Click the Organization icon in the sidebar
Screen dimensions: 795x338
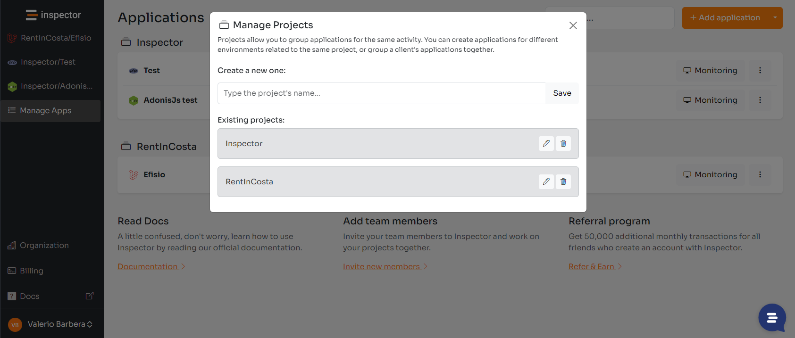(x=11, y=245)
